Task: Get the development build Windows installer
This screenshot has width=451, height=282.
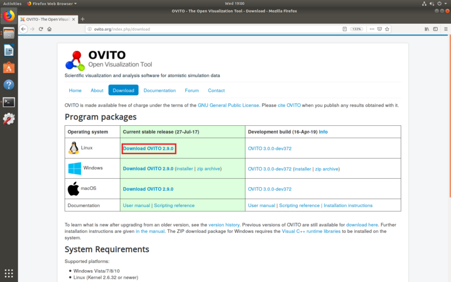Action: pos(303,169)
